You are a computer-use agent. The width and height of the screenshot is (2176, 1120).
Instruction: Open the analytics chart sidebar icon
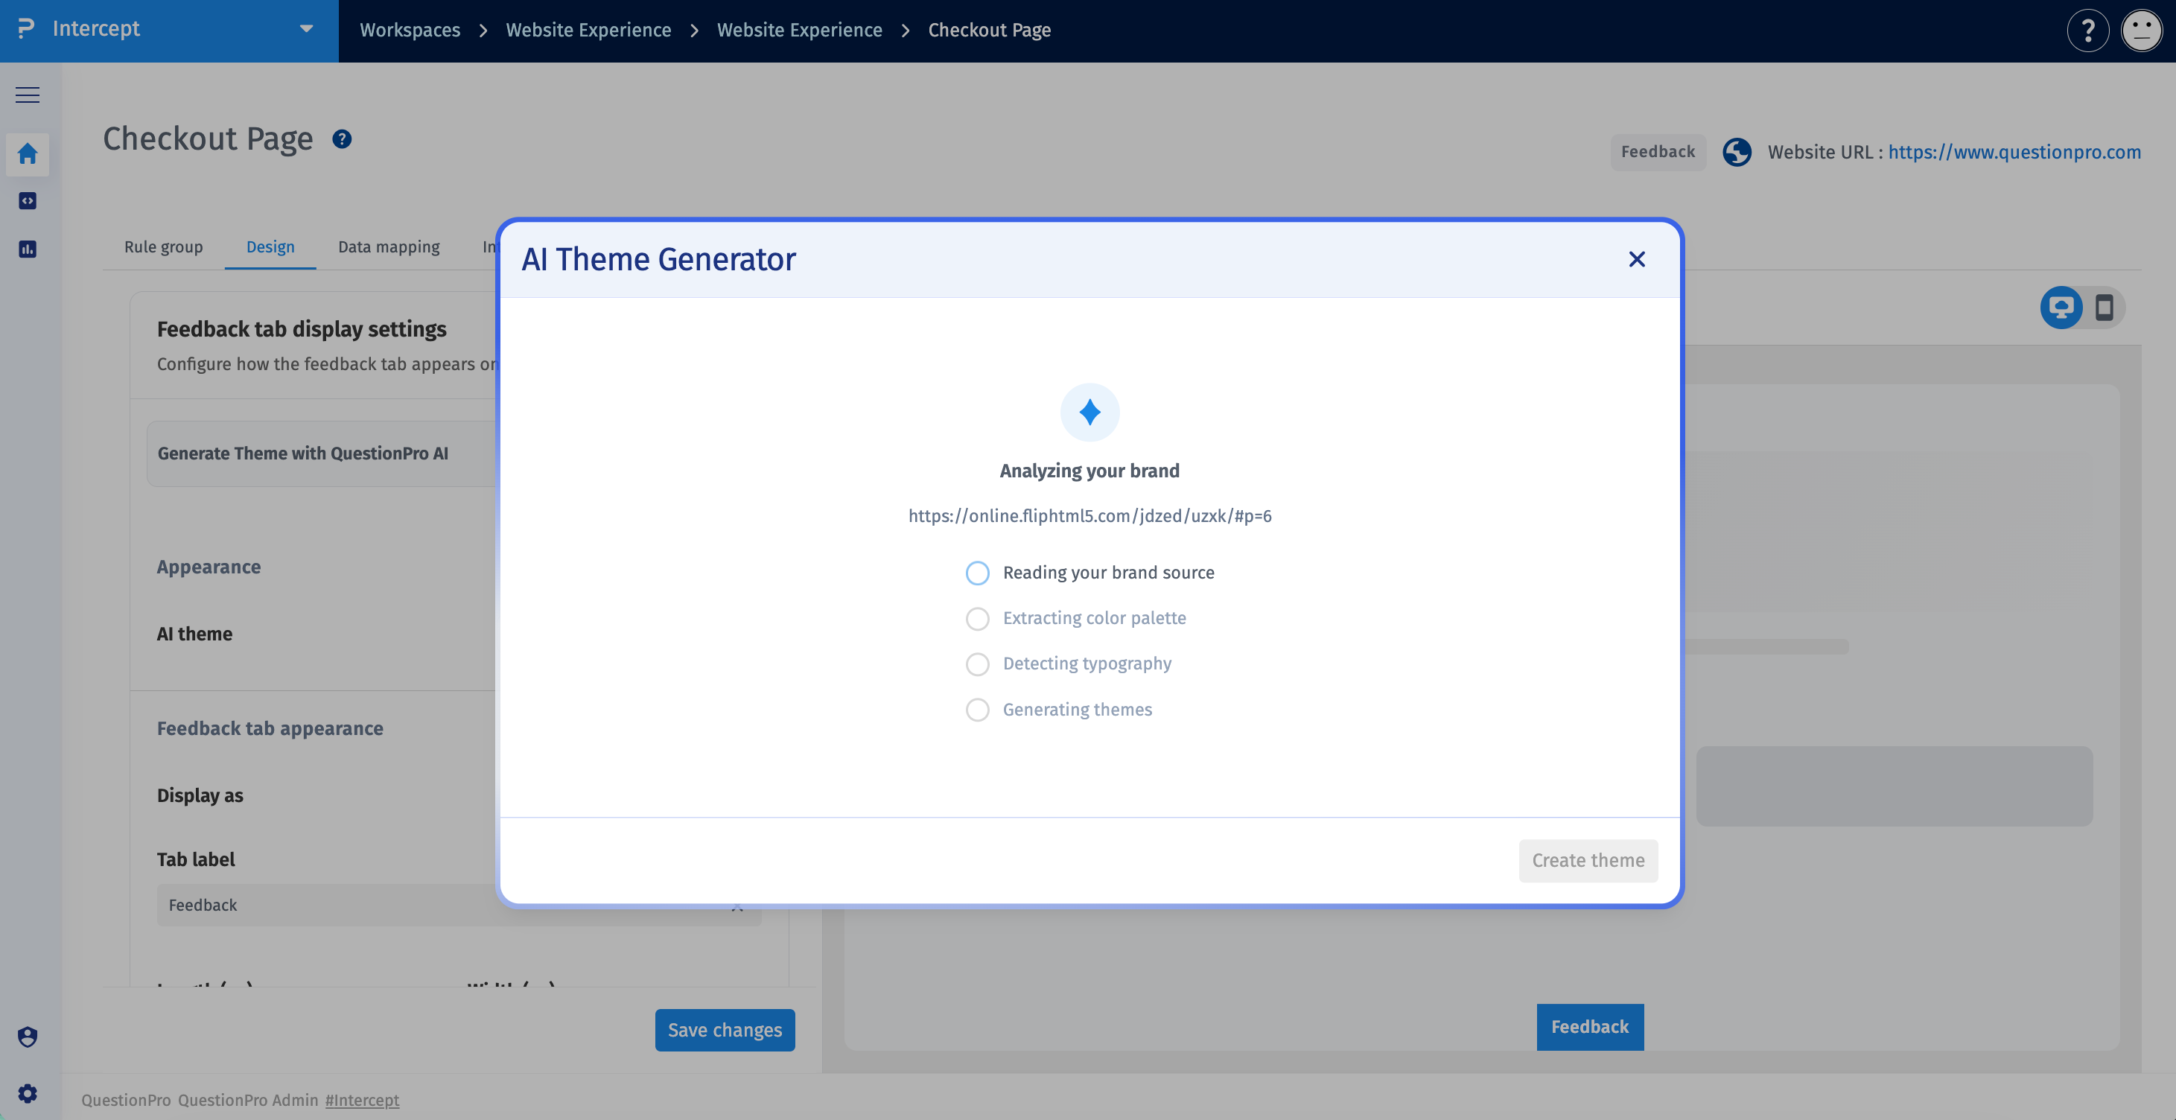27,249
